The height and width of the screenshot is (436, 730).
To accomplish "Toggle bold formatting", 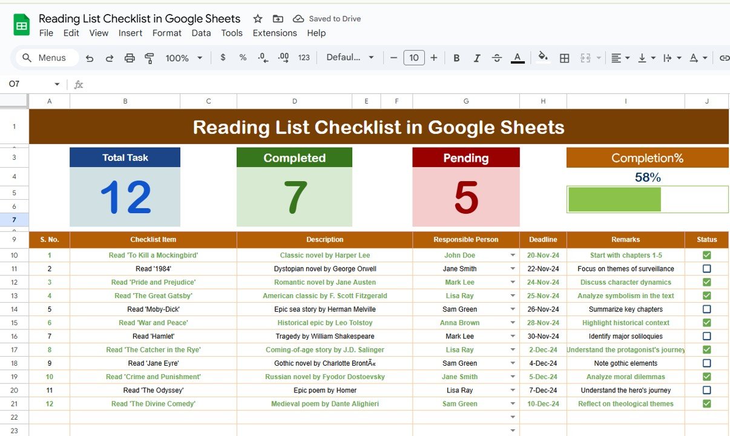I will pyautogui.click(x=456, y=58).
